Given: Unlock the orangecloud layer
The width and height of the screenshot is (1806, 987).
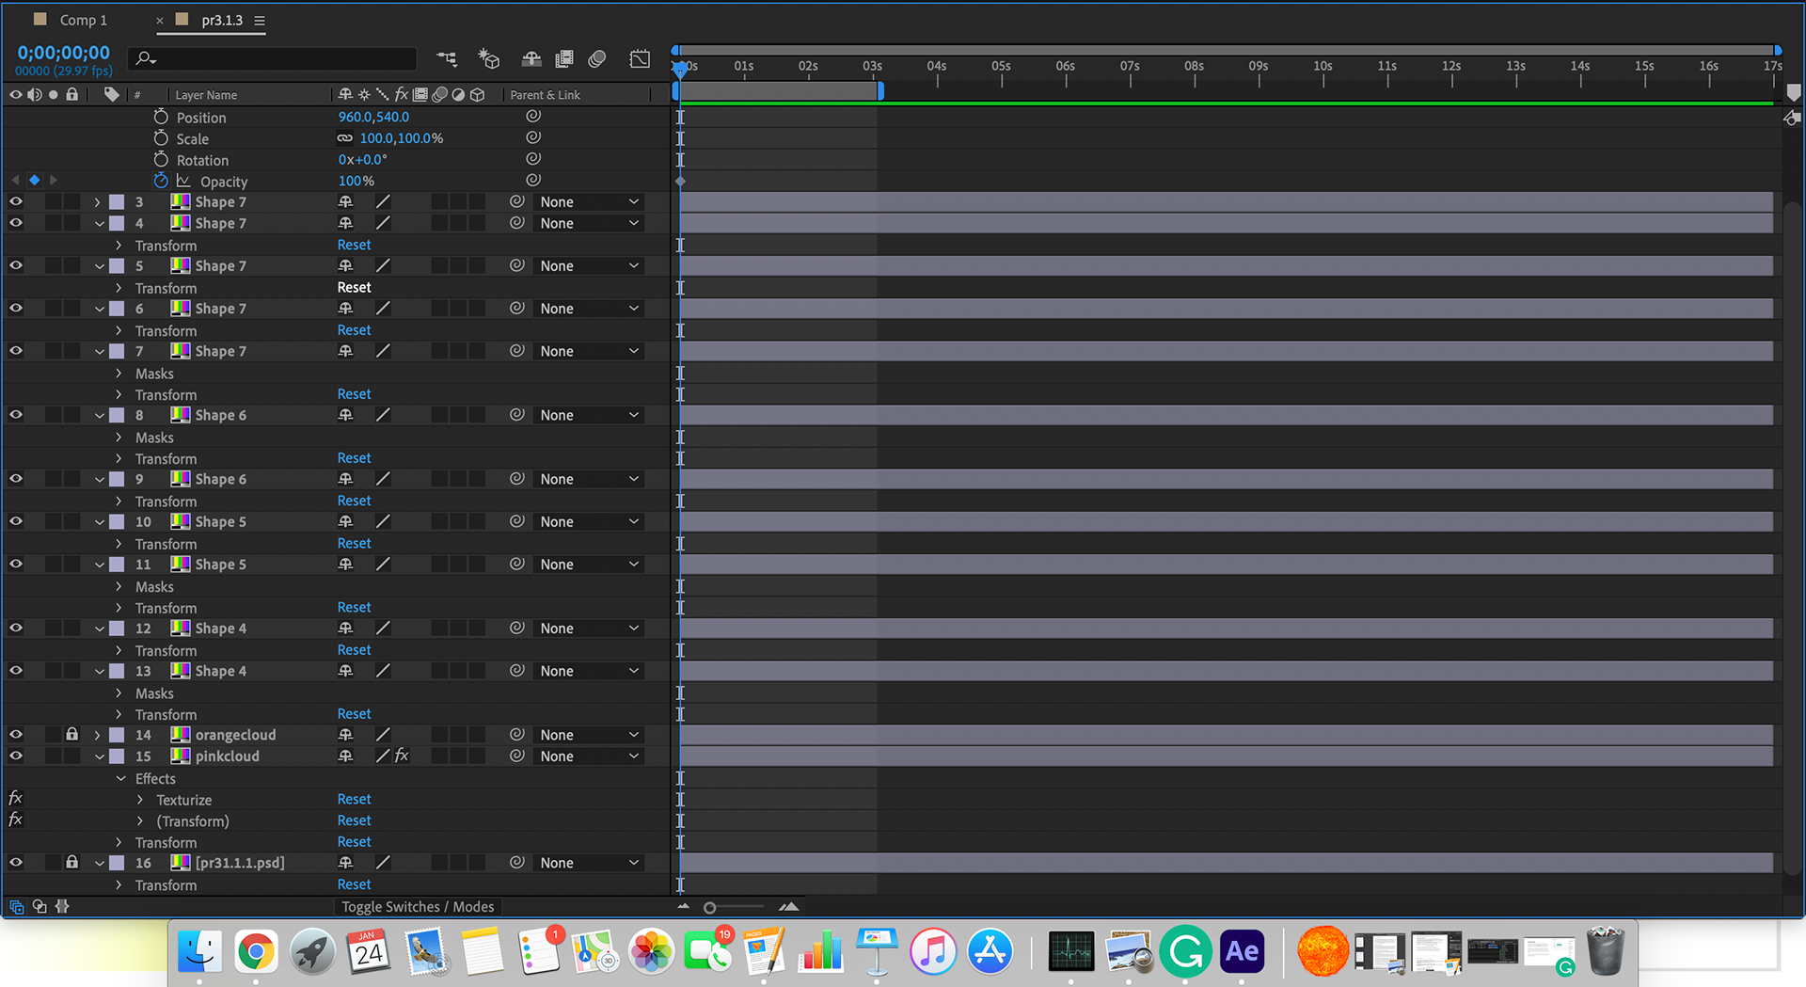Looking at the screenshot, I should 71,734.
